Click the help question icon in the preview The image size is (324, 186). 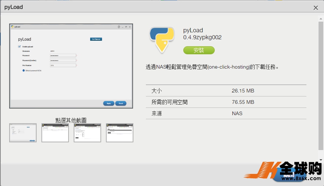[119, 27]
